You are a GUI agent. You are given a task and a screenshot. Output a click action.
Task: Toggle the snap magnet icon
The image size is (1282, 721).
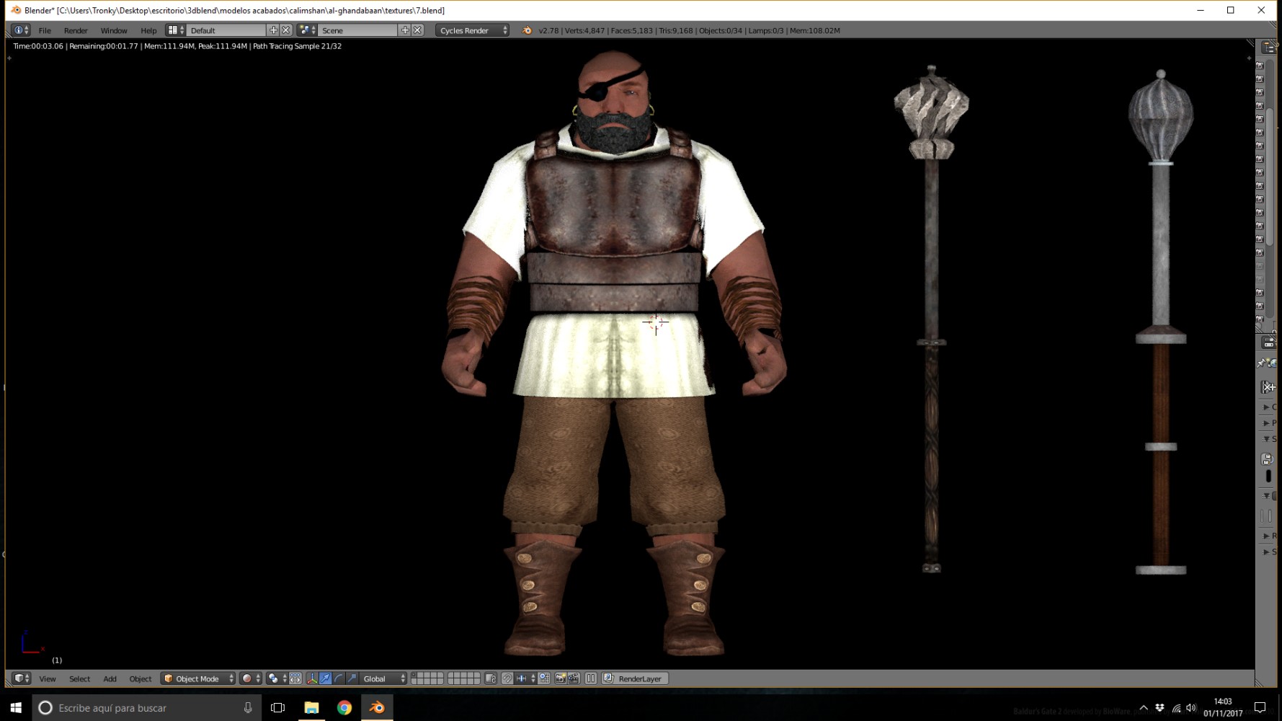507,678
